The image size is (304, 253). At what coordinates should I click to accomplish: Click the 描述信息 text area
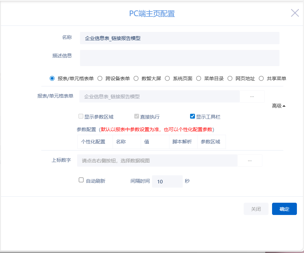coord(179,58)
